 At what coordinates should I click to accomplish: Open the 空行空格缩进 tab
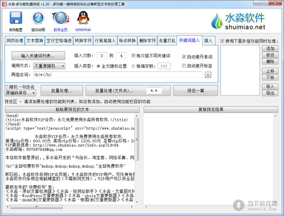[59, 41]
